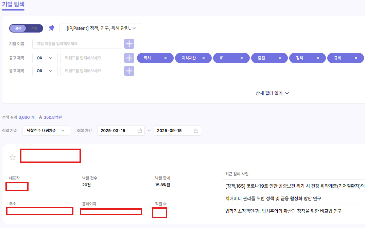
Task: Pin the saved filter preset
Action: point(51,28)
